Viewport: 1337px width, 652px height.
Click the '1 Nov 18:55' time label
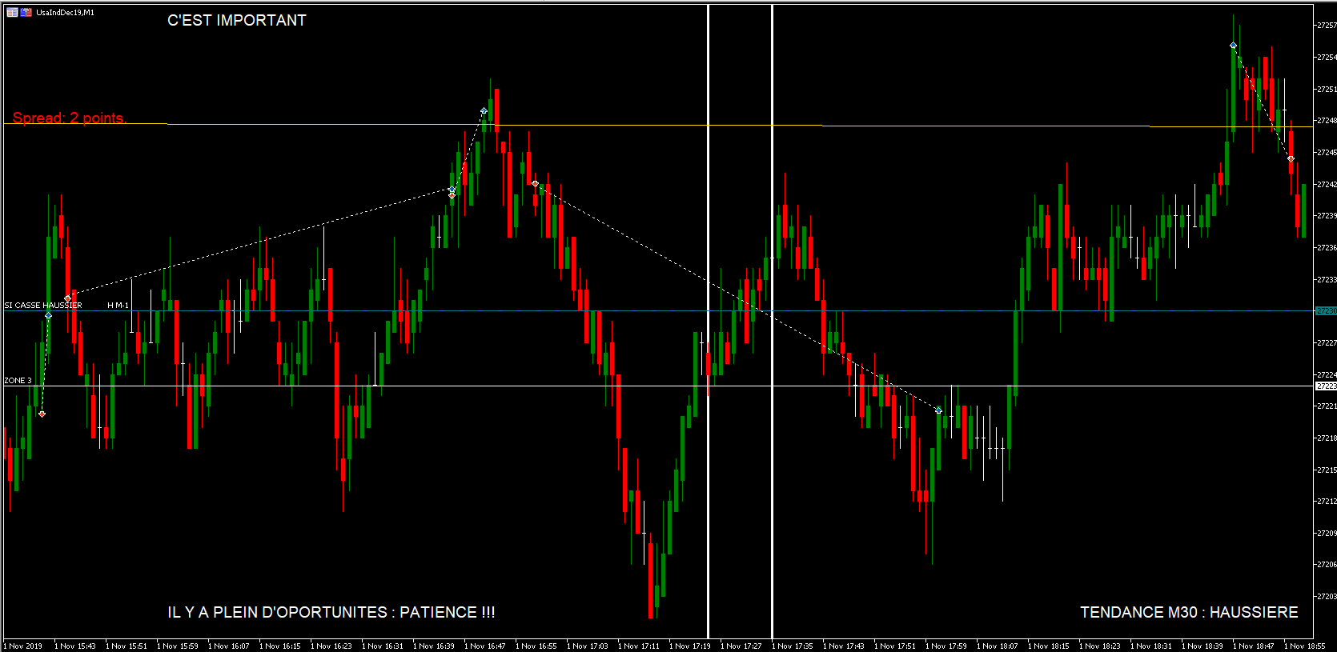(x=1305, y=646)
